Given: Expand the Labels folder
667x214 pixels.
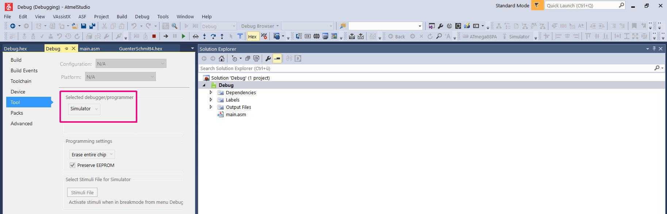Looking at the screenshot, I should [211, 100].
